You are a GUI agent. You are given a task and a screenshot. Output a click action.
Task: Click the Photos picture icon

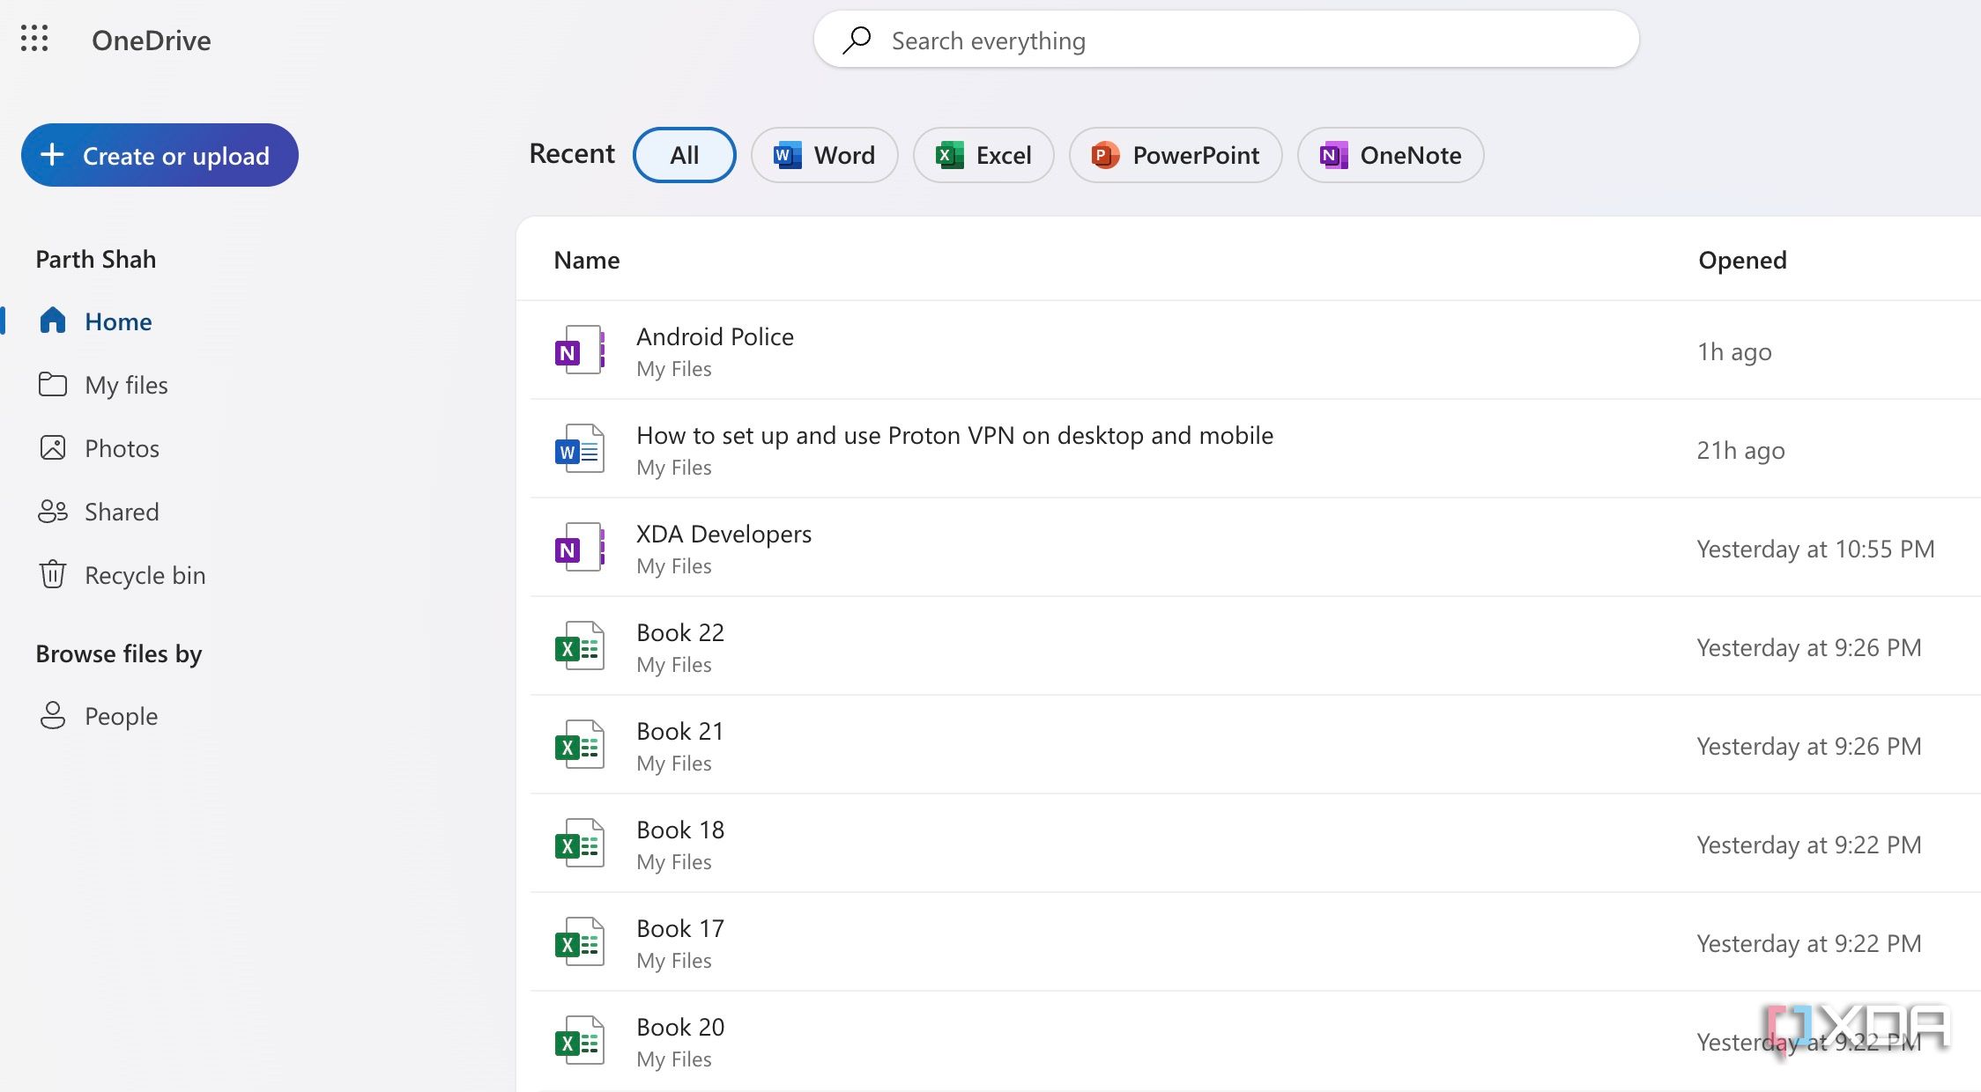(x=53, y=447)
